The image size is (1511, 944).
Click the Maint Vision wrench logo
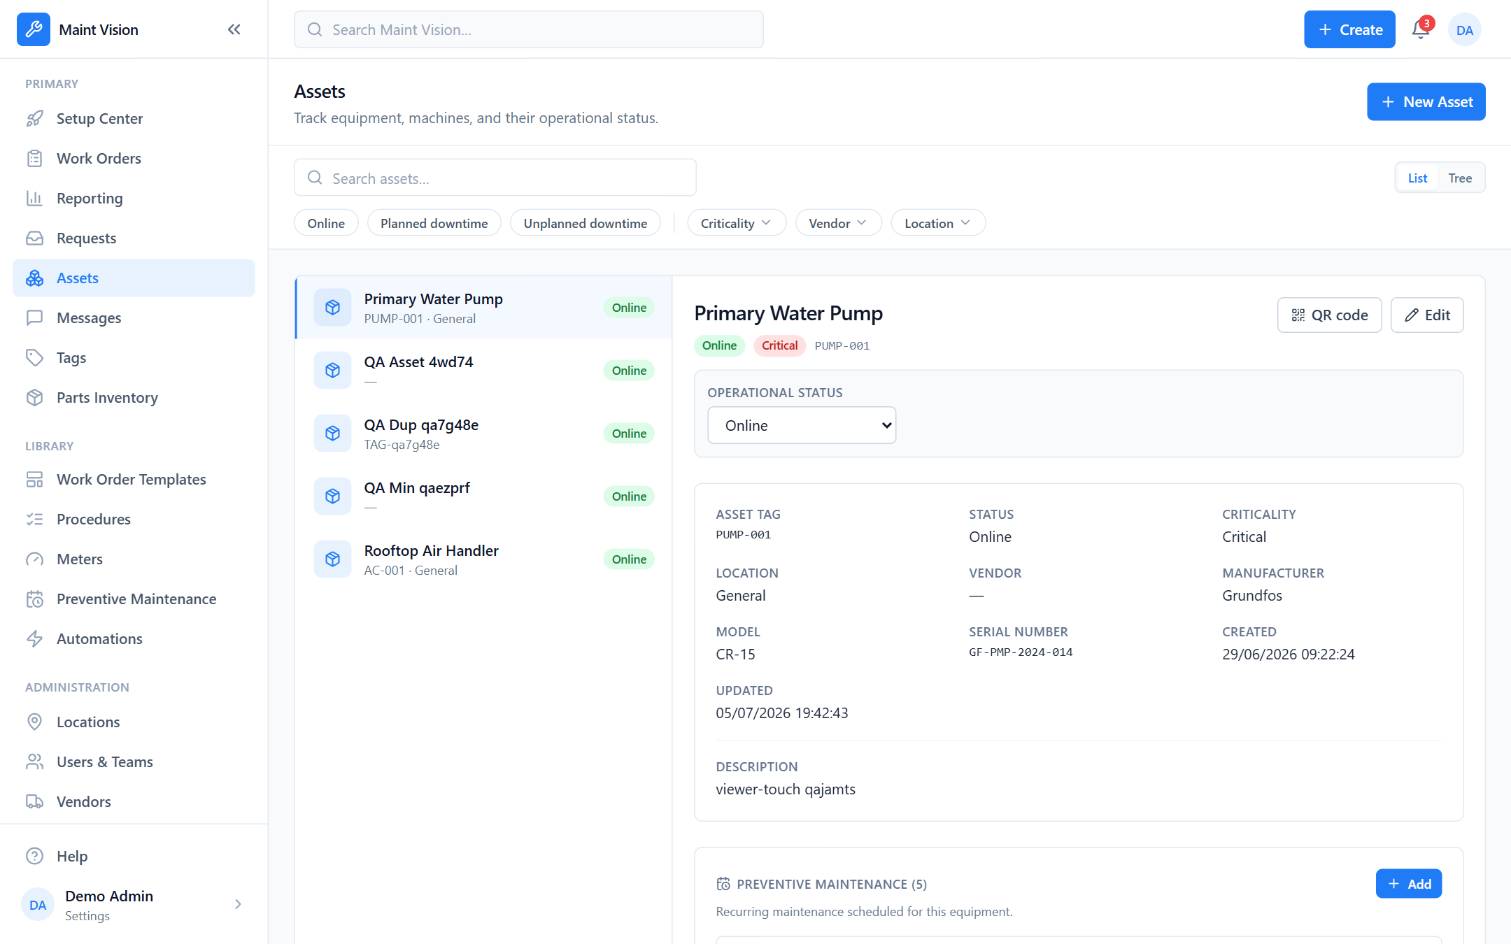pyautogui.click(x=34, y=29)
